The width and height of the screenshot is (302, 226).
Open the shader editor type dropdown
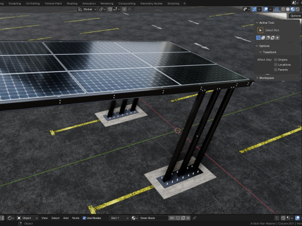11,218
